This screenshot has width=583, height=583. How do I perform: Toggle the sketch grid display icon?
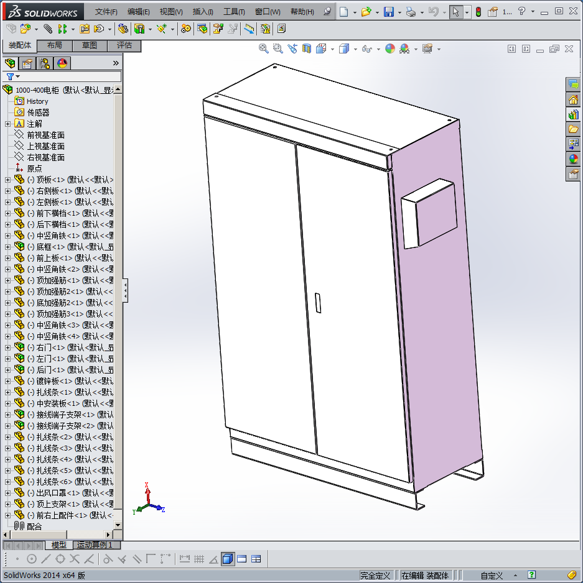(x=199, y=559)
